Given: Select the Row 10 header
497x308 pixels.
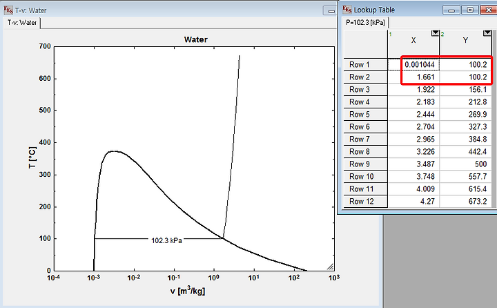Looking at the screenshot, I should click(x=365, y=176).
